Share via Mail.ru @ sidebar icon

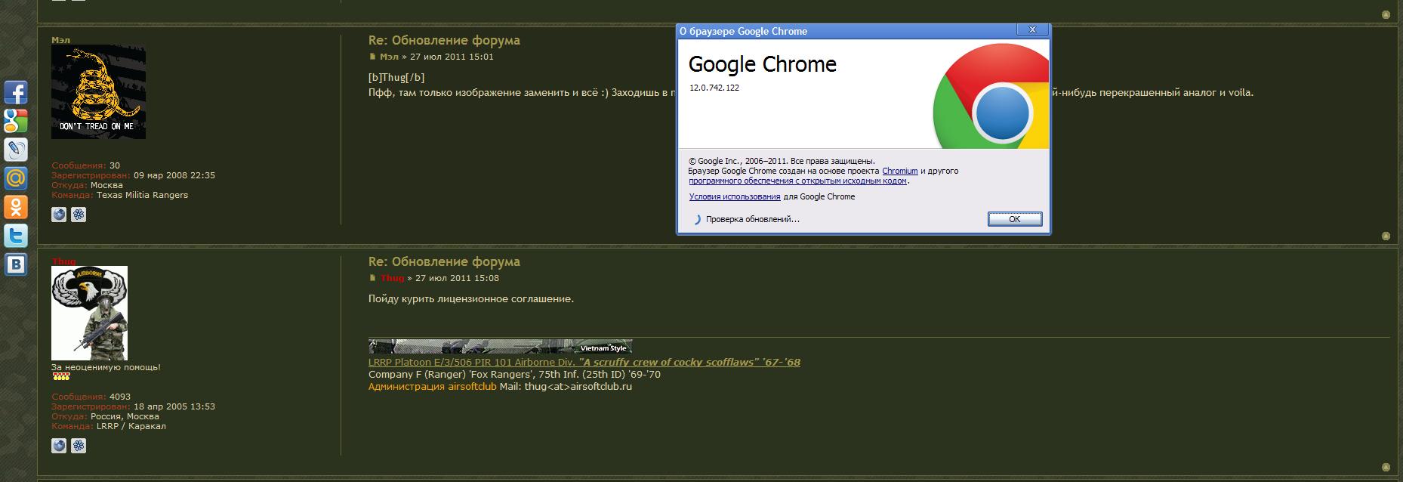[x=16, y=178]
